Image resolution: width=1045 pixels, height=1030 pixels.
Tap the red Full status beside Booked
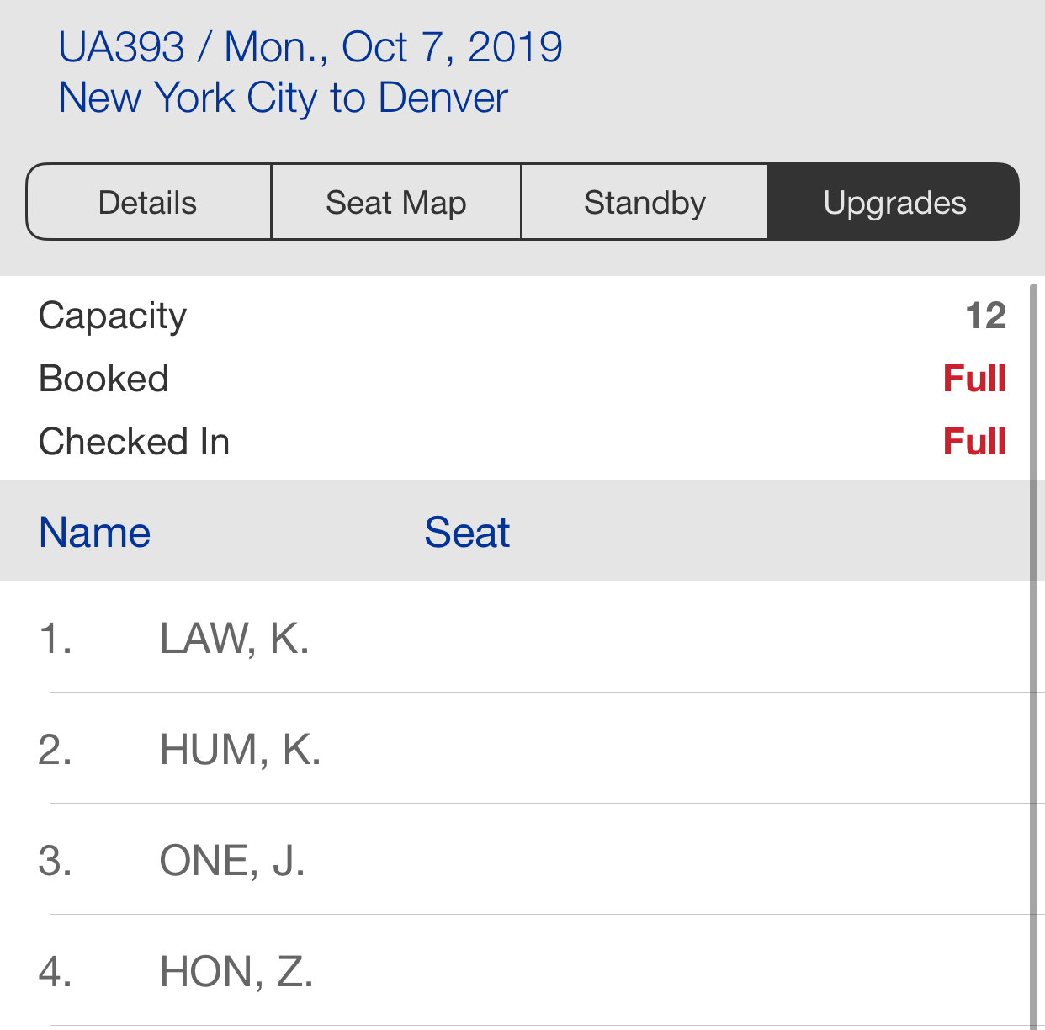coord(974,379)
